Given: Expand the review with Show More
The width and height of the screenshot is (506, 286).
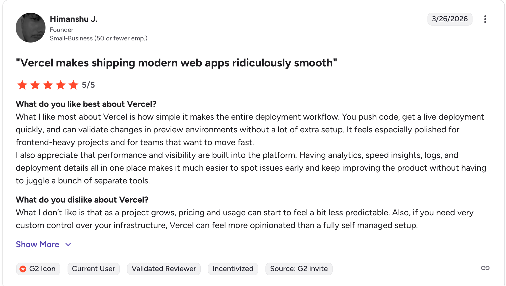Looking at the screenshot, I should 38,244.
